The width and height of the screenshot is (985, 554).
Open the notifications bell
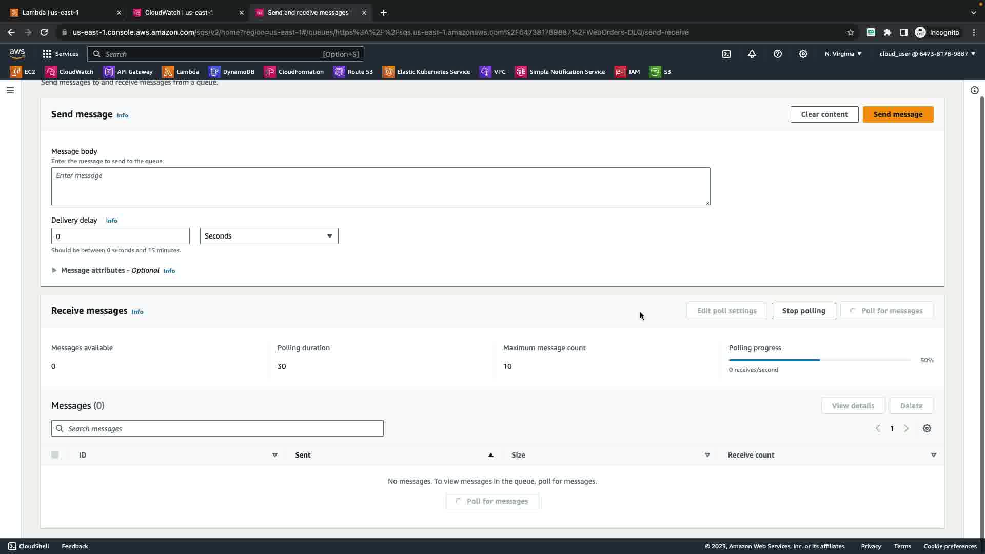click(752, 54)
